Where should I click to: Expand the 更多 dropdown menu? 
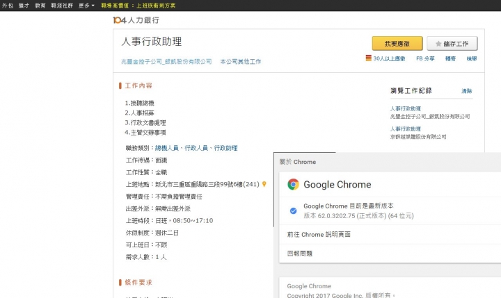pyautogui.click(x=87, y=5)
